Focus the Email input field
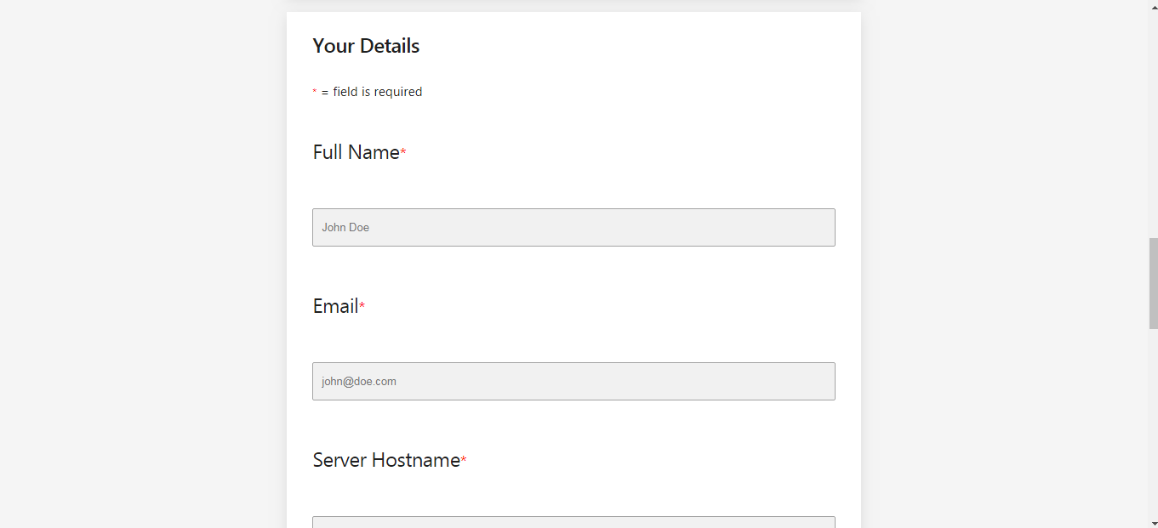 [573, 381]
